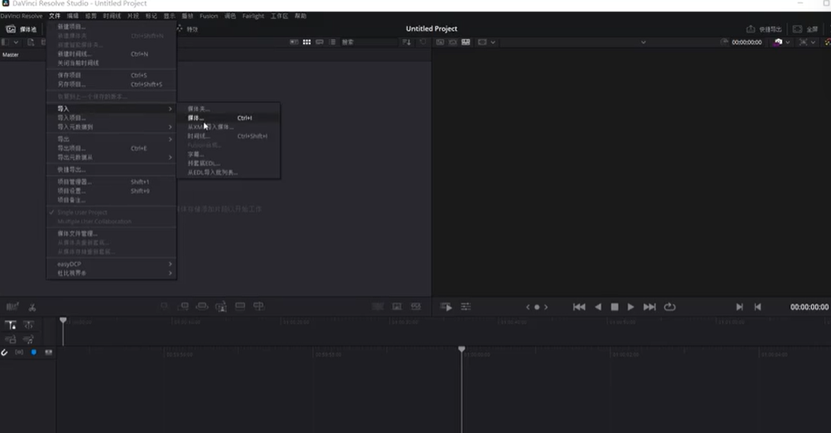Click the 搜索 media pool search field
Viewport: 831px width, 433px height.
point(368,42)
